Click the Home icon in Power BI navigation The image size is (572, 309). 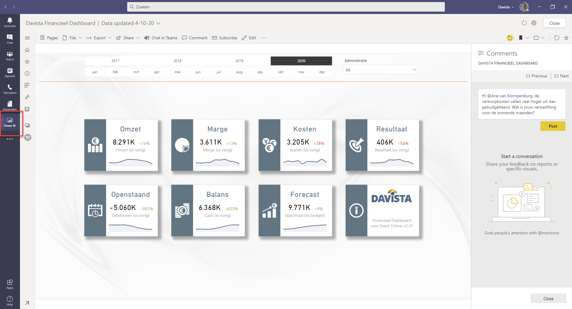click(27, 50)
